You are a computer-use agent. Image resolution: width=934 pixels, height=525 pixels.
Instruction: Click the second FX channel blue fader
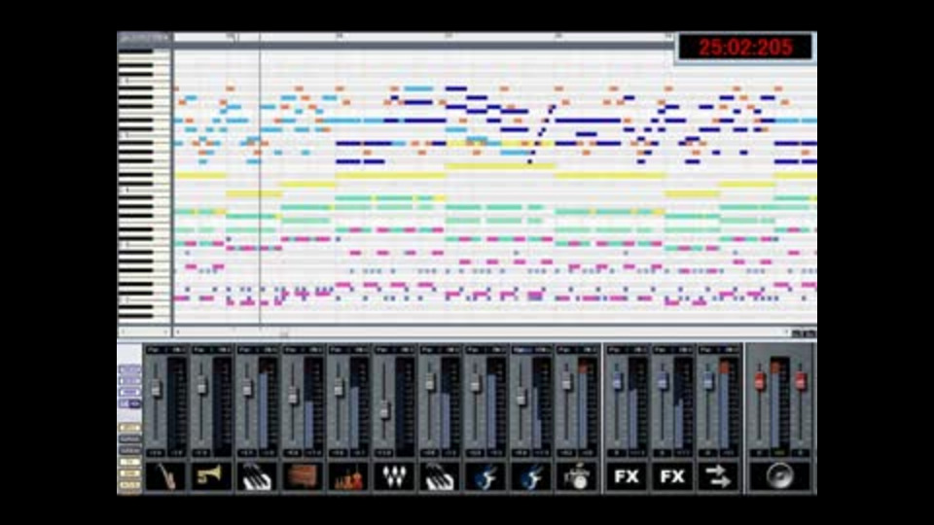663,381
